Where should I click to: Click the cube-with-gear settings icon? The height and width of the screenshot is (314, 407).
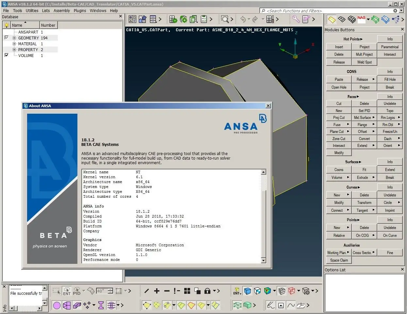click(306, 291)
